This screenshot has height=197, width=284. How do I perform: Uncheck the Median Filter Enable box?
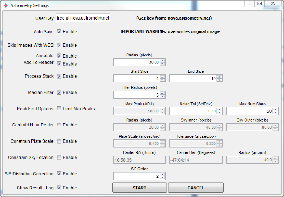click(59, 92)
